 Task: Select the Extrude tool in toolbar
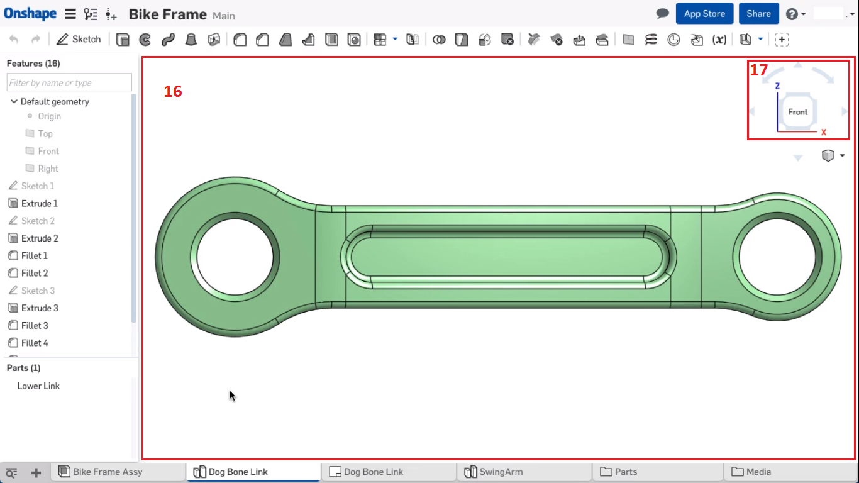123,40
